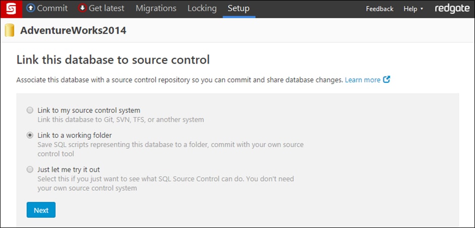This screenshot has height=228, width=475.
Task: Click the Link this database to source control heading
Action: click(x=113, y=60)
